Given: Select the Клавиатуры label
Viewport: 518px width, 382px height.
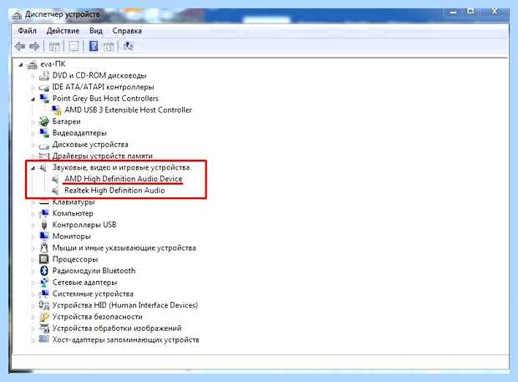Looking at the screenshot, I should pos(74,202).
